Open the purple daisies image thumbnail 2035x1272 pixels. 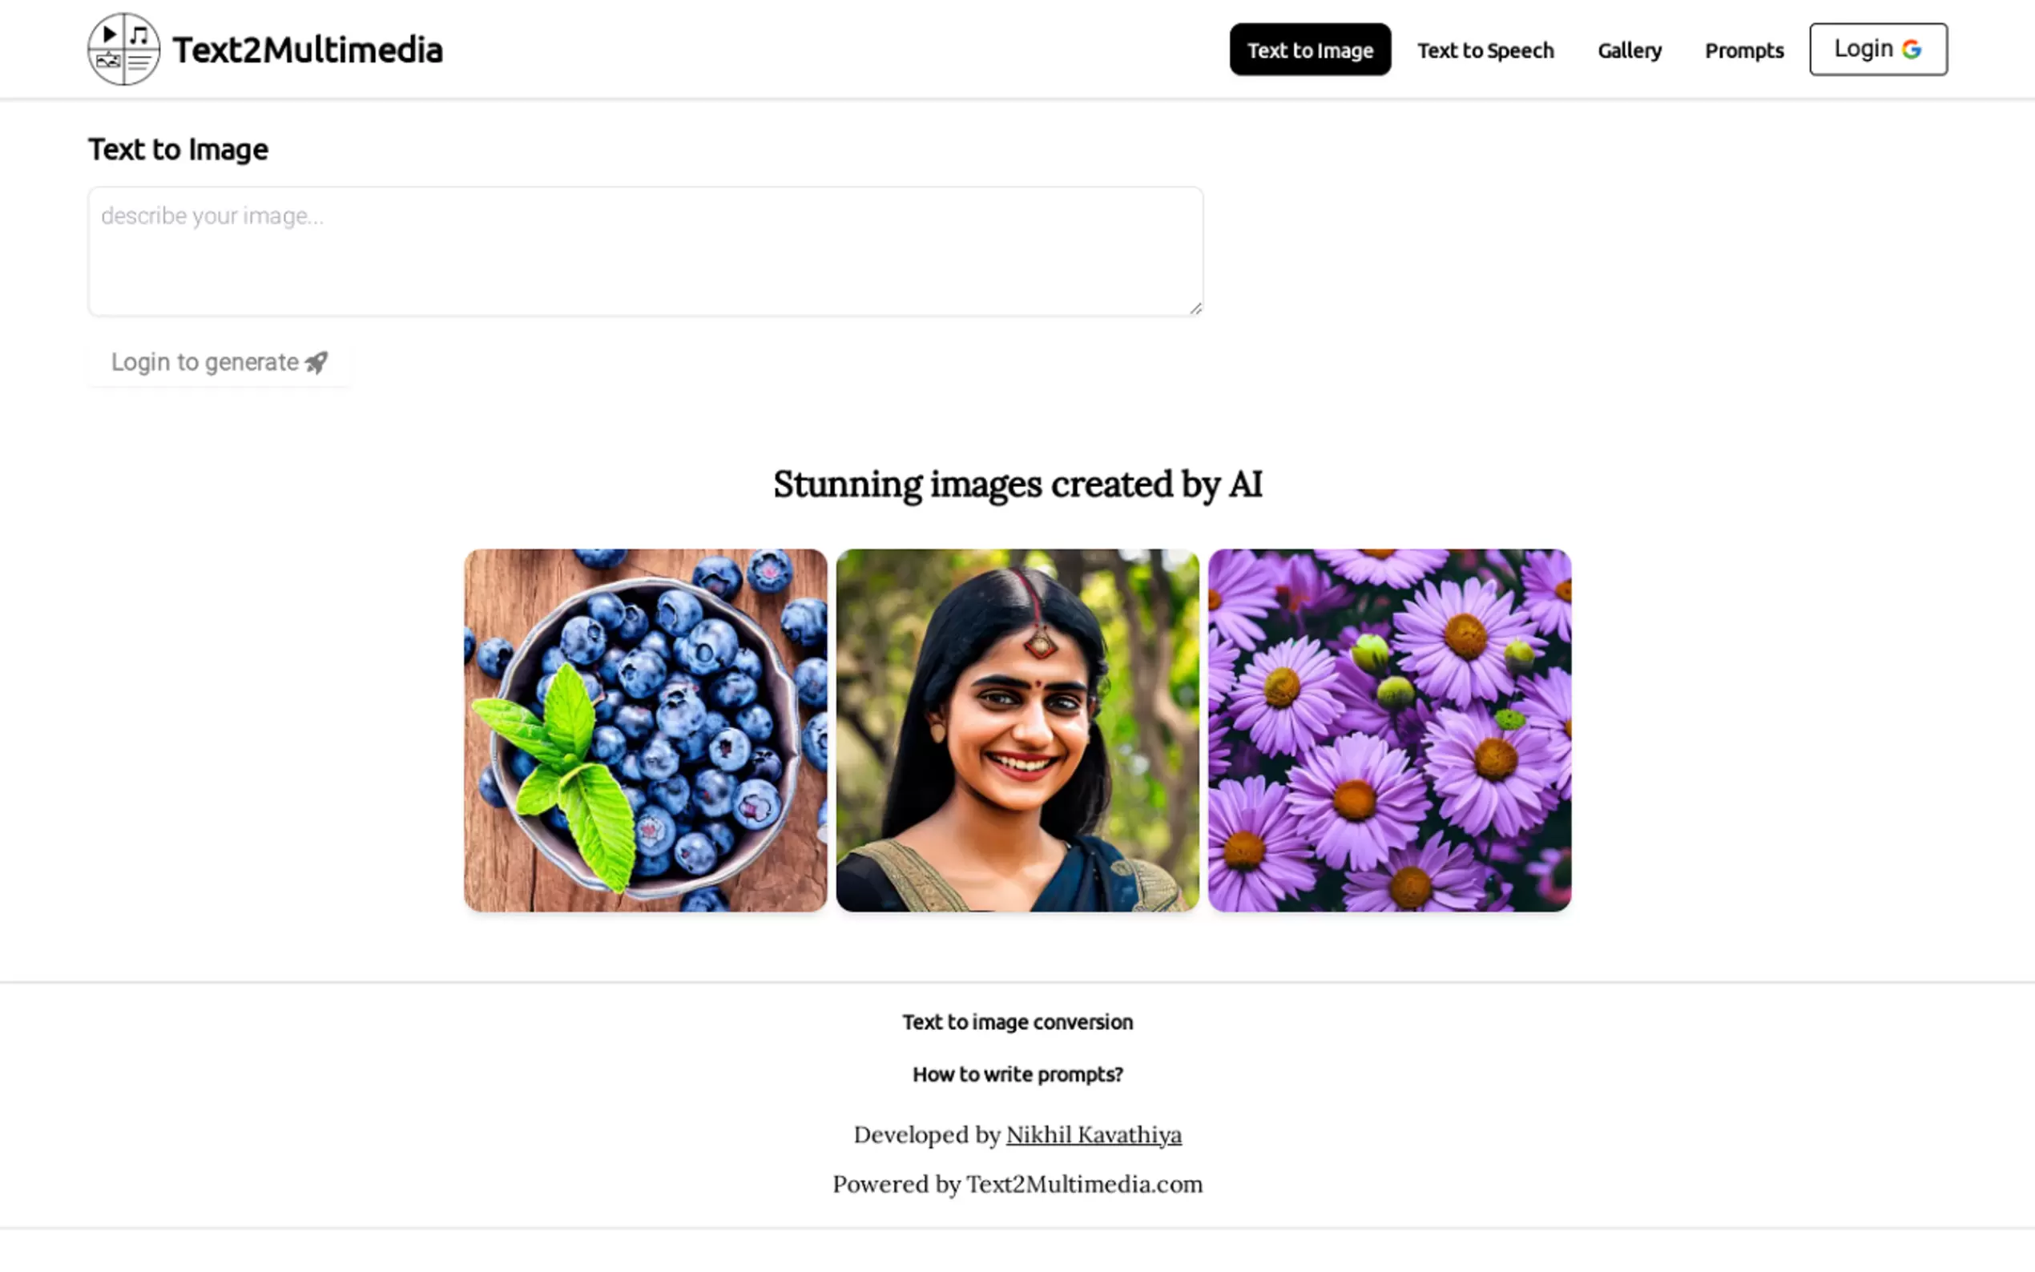[1389, 731]
